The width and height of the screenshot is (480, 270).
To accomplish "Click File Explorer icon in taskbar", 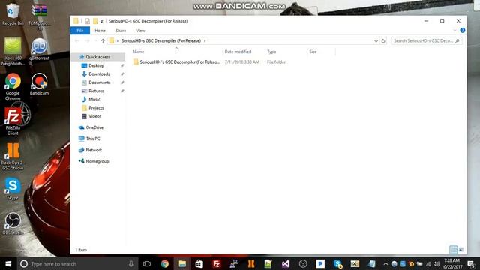I will point(182,263).
